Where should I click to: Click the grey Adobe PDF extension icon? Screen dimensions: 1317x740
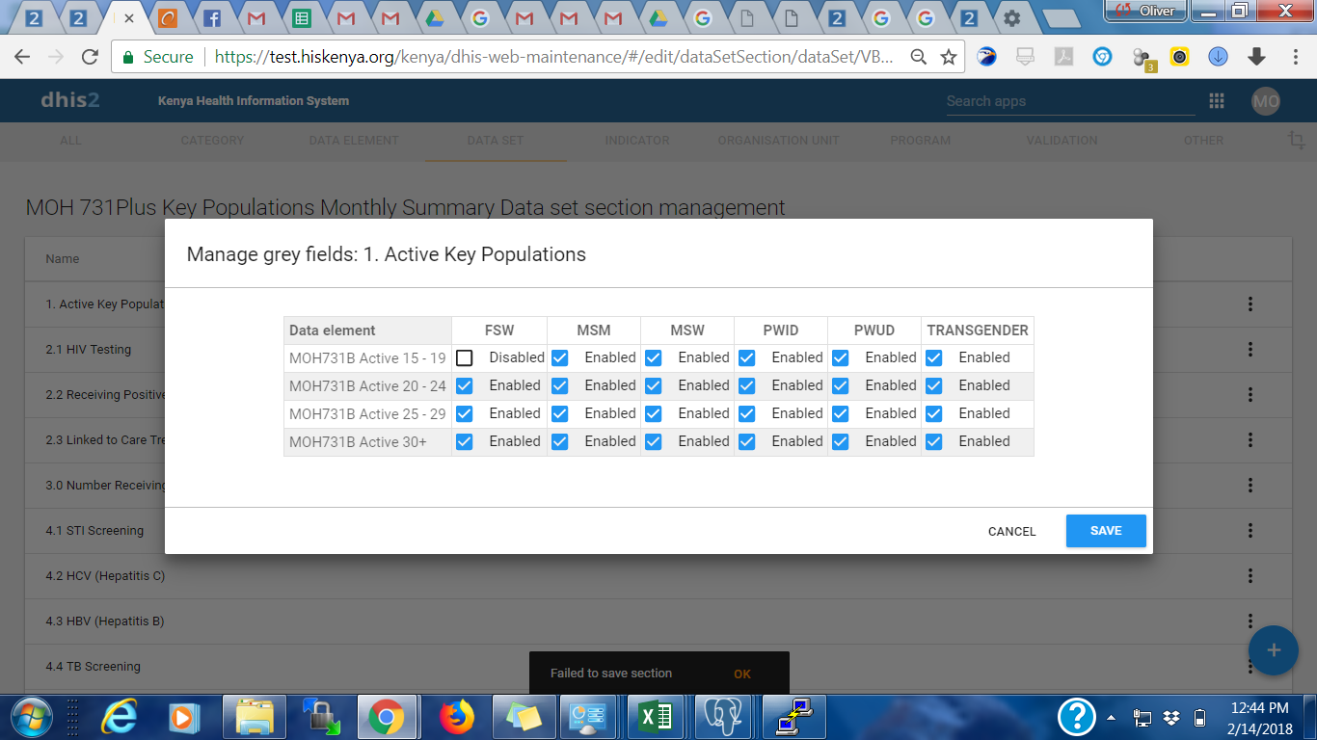click(1063, 57)
